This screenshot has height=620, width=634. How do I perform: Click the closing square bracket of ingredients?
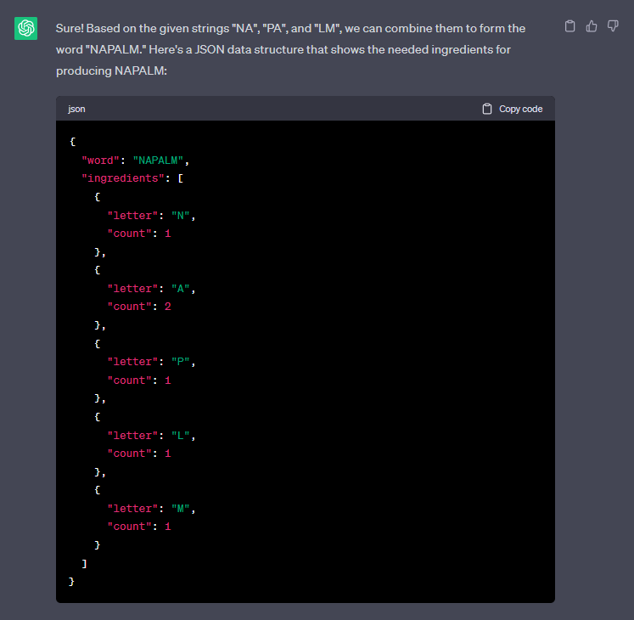(x=84, y=563)
